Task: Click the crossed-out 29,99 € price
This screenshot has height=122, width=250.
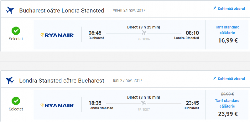Action: click(228, 94)
